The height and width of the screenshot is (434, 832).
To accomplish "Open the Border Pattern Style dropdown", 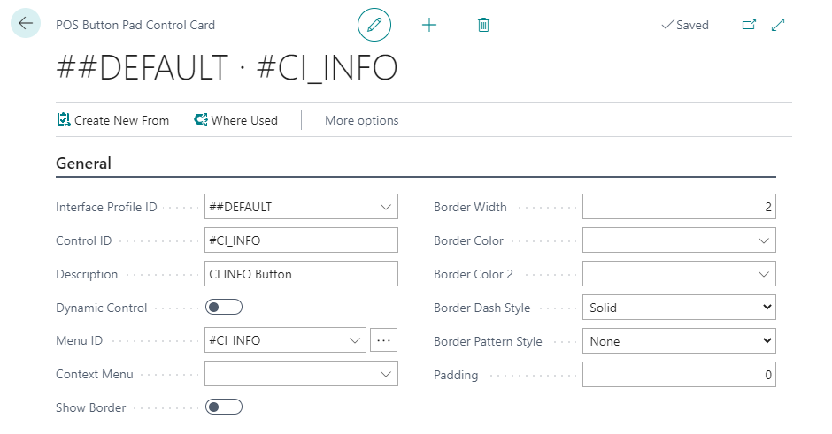I will point(679,341).
